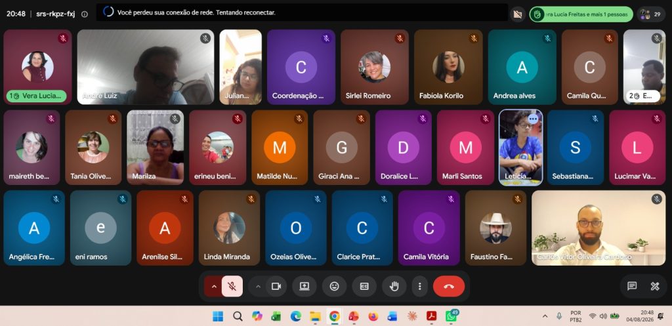672x326 pixels.
Task: Click muted mic icon on Coordenação tile
Action: [327, 39]
